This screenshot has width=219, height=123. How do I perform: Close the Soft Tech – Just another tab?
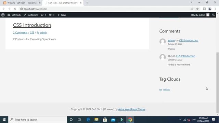[80, 3]
